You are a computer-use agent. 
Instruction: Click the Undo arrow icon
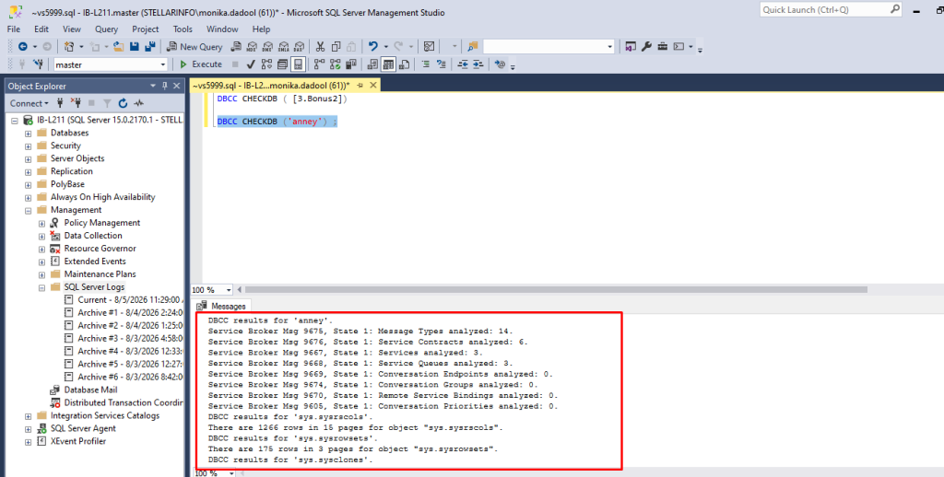(372, 46)
